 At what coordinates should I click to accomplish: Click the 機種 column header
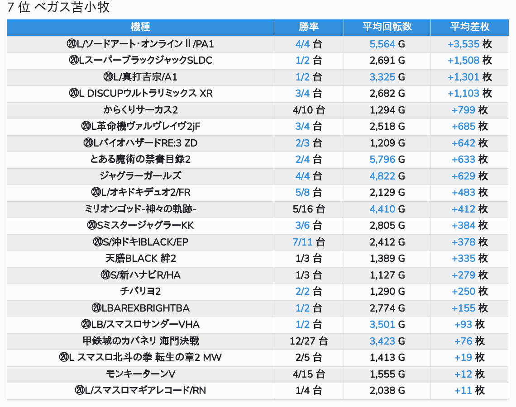[x=140, y=27]
